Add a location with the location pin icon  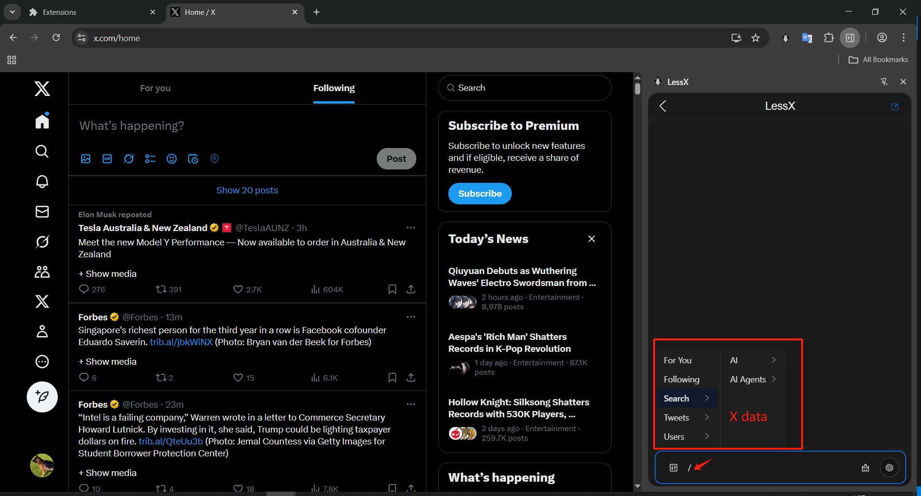pos(214,158)
